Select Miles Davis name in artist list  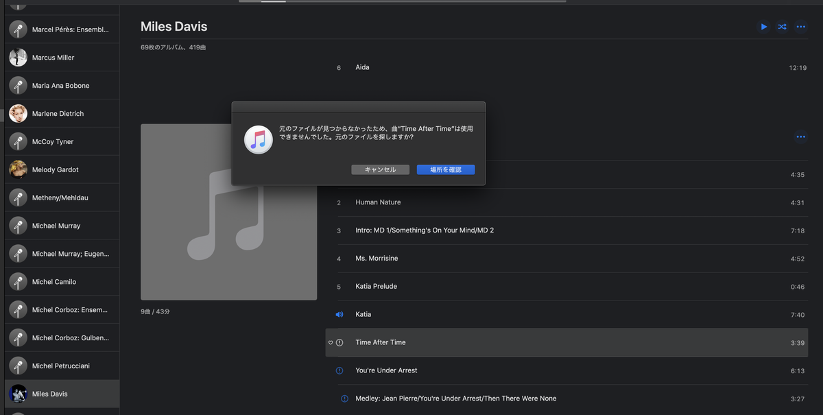(50, 394)
